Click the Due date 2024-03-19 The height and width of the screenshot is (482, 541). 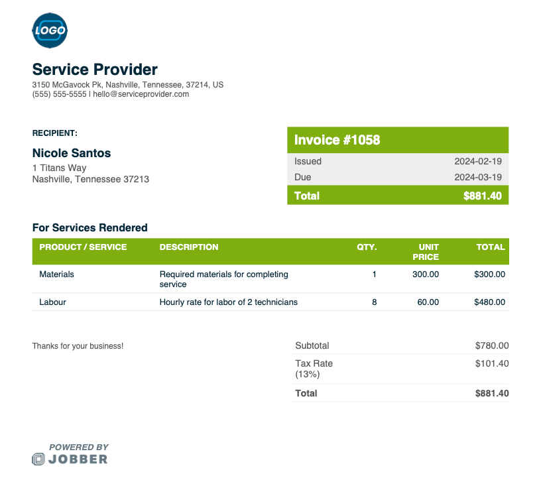pos(477,177)
